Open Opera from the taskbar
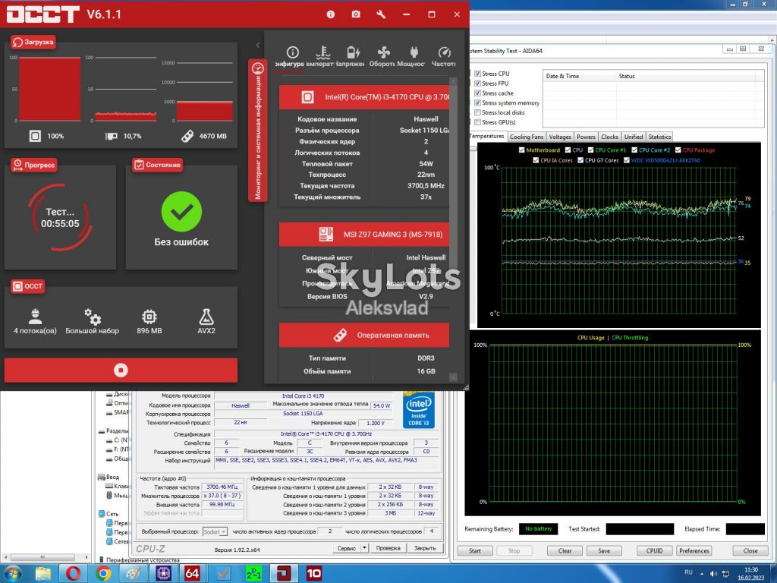 pos(73,574)
